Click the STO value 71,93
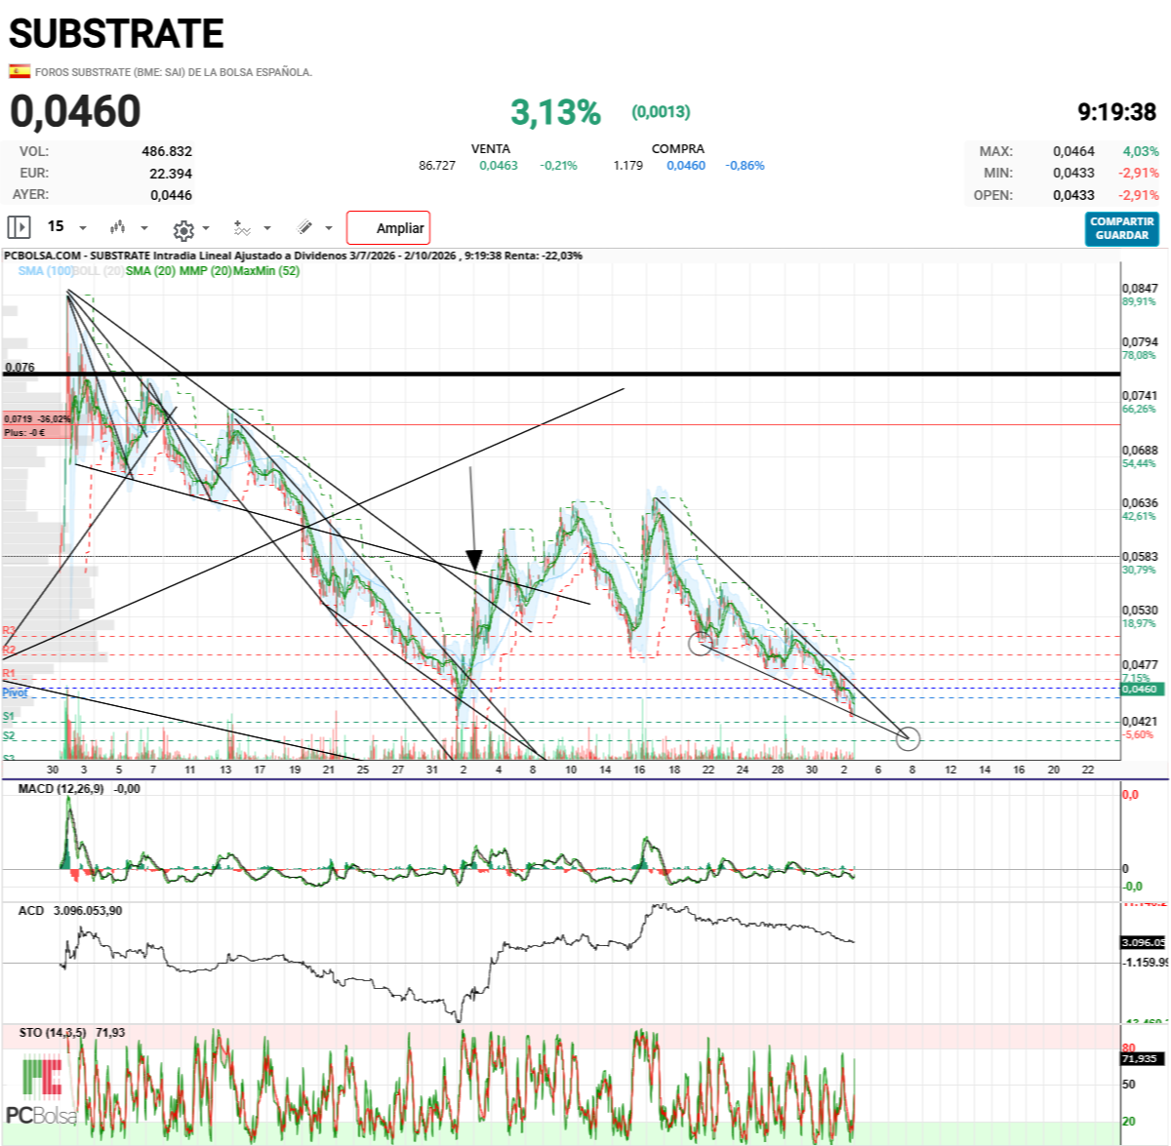Image resolution: width=1171 pixels, height=1146 pixels. pos(110,1032)
